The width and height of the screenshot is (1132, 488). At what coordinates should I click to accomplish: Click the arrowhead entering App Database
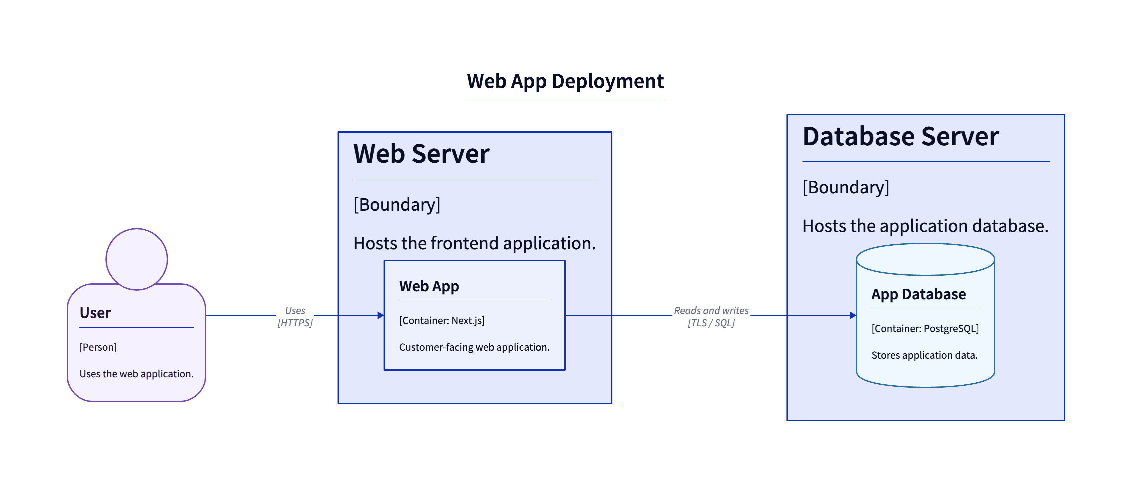point(853,315)
